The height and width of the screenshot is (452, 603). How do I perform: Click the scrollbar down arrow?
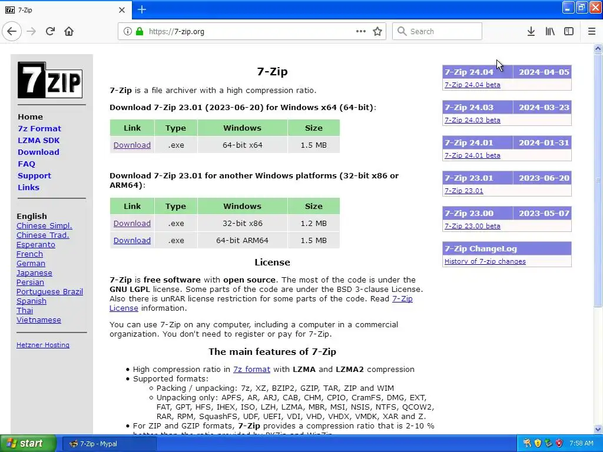click(x=598, y=429)
